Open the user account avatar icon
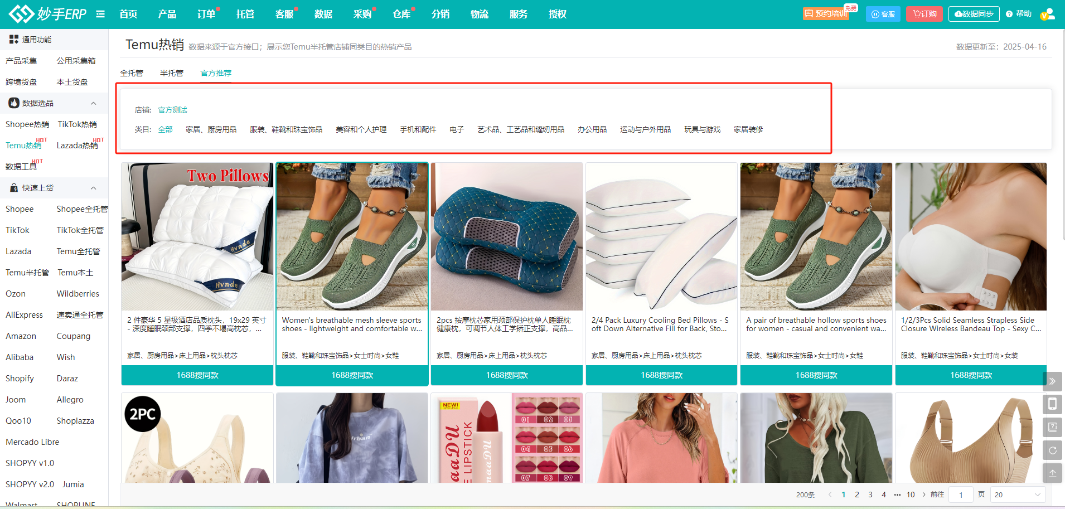 (1048, 14)
